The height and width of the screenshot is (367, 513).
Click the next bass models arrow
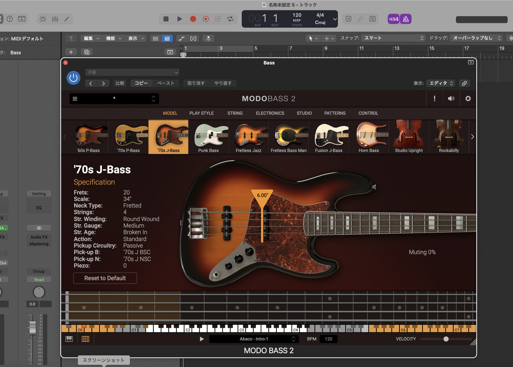coord(472,137)
